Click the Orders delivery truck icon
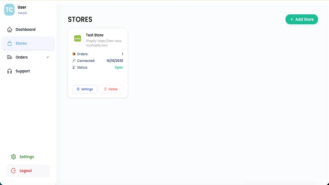The height and width of the screenshot is (185, 329). tap(9, 57)
